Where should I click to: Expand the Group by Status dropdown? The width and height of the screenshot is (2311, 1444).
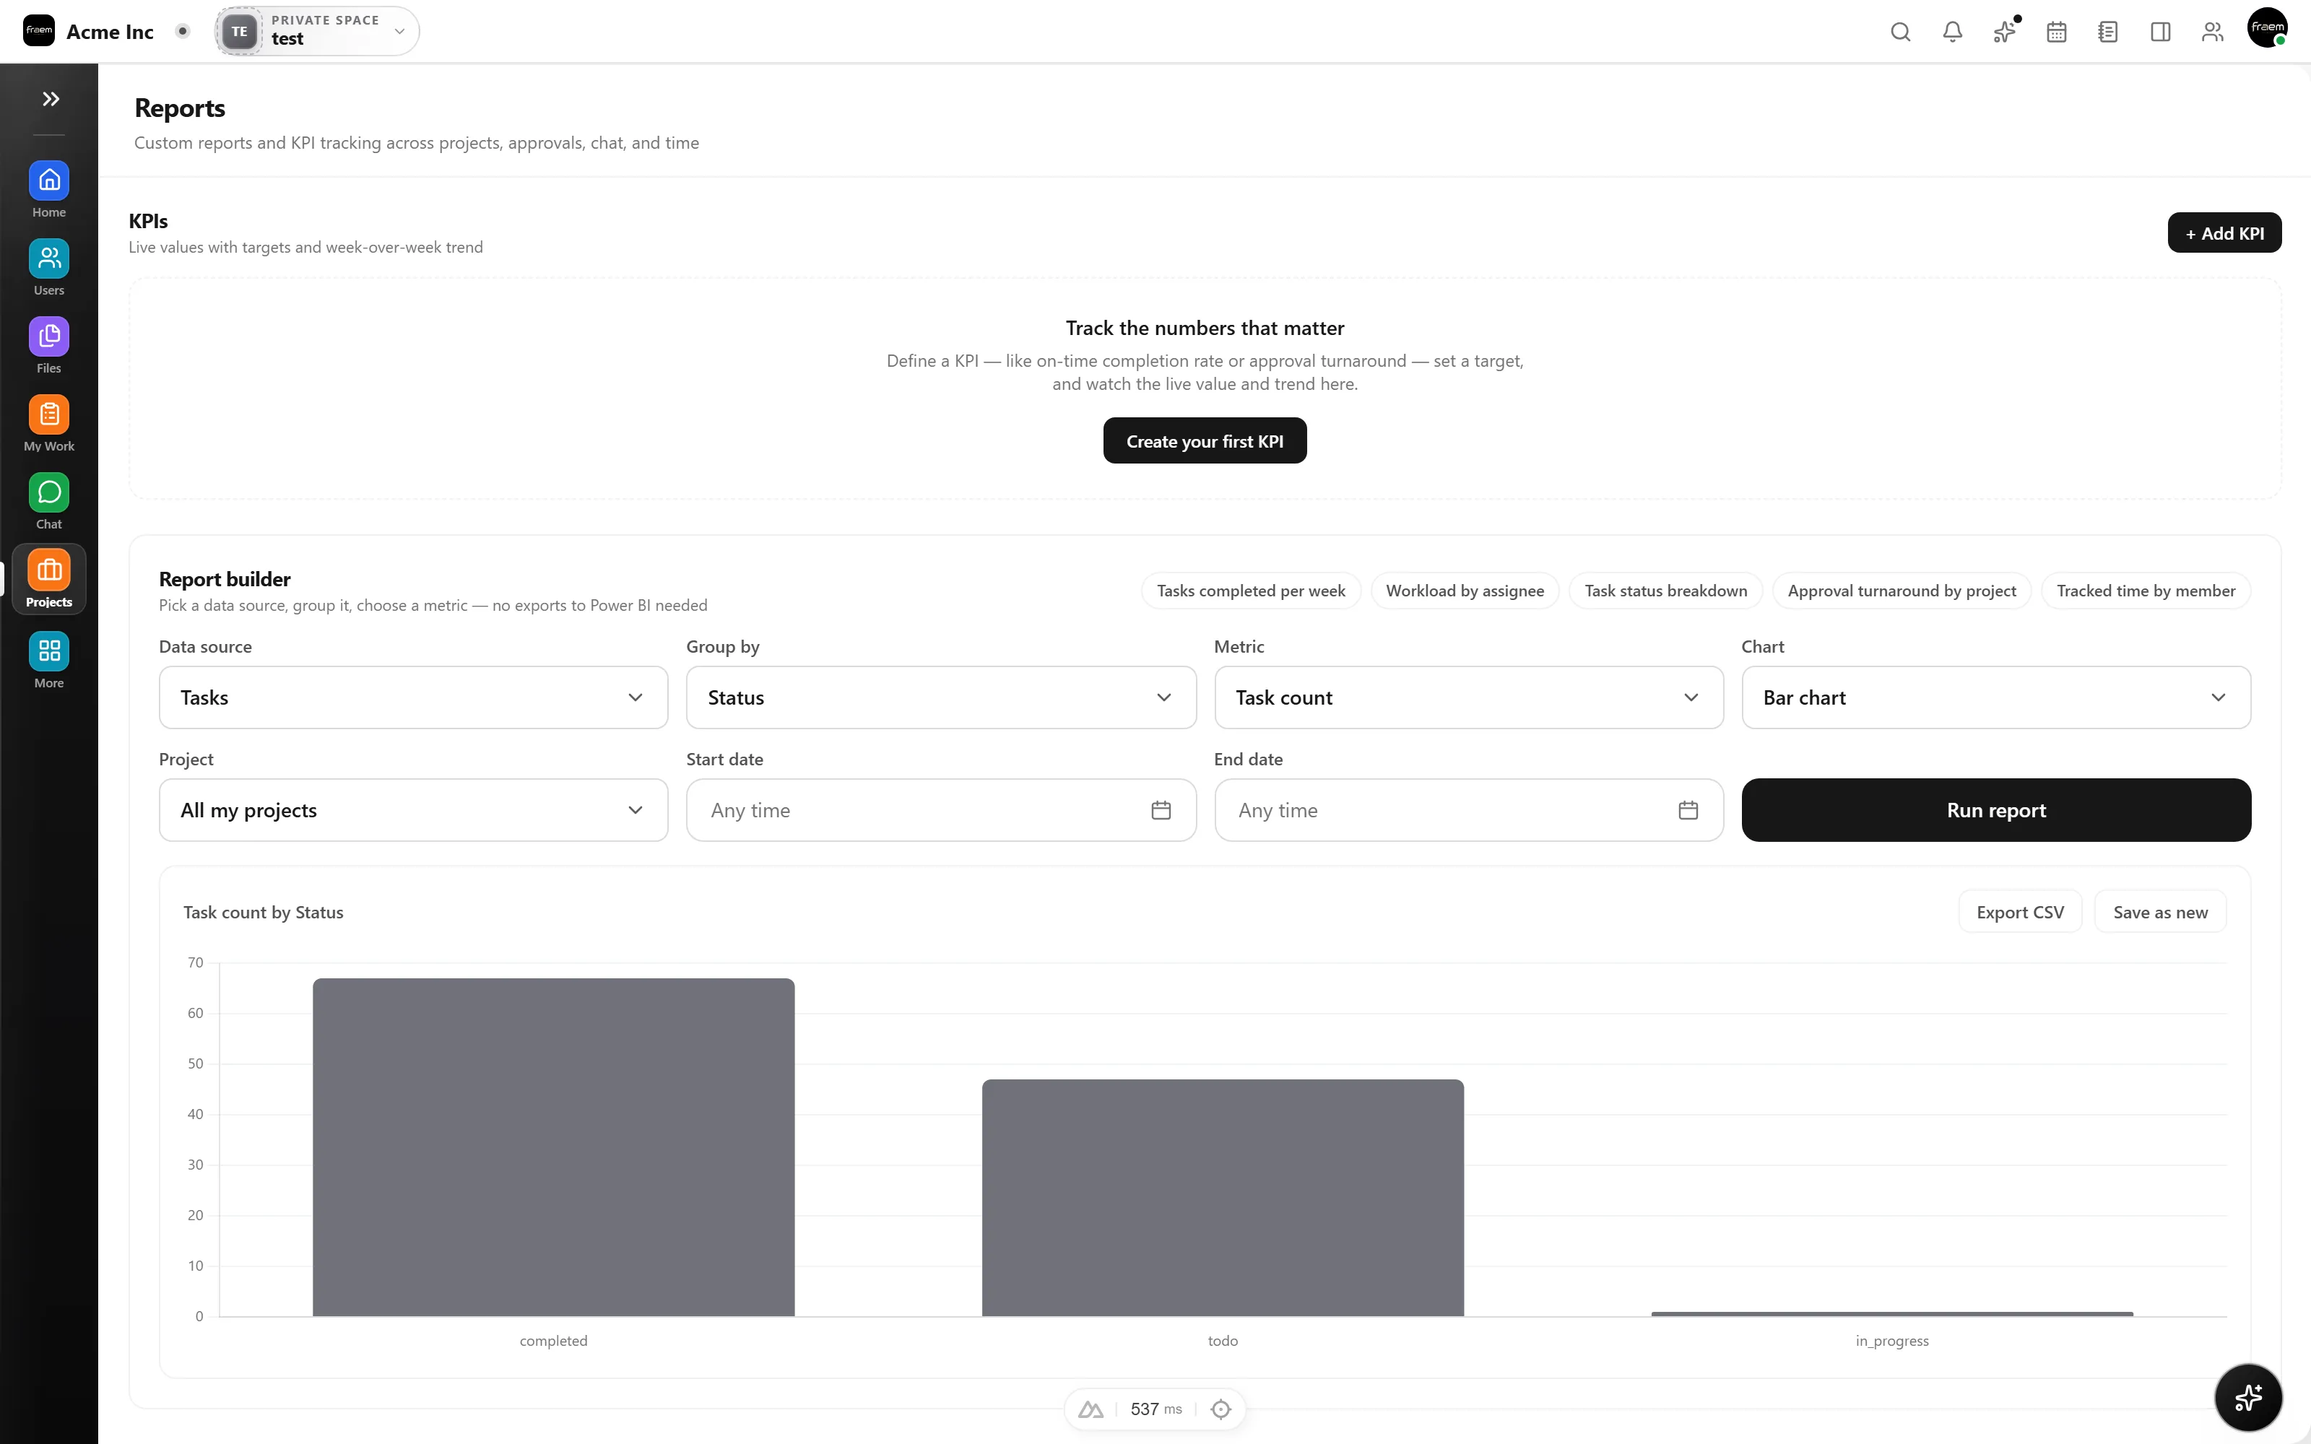coord(940,697)
